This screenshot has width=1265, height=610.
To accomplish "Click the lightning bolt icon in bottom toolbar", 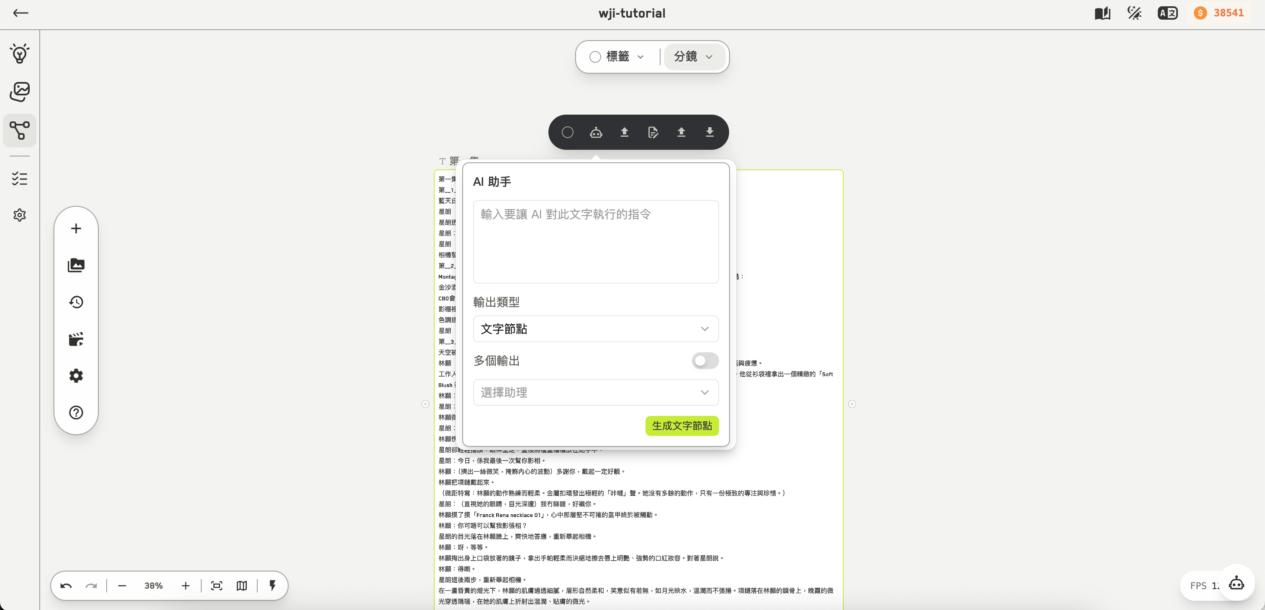I will coord(273,585).
